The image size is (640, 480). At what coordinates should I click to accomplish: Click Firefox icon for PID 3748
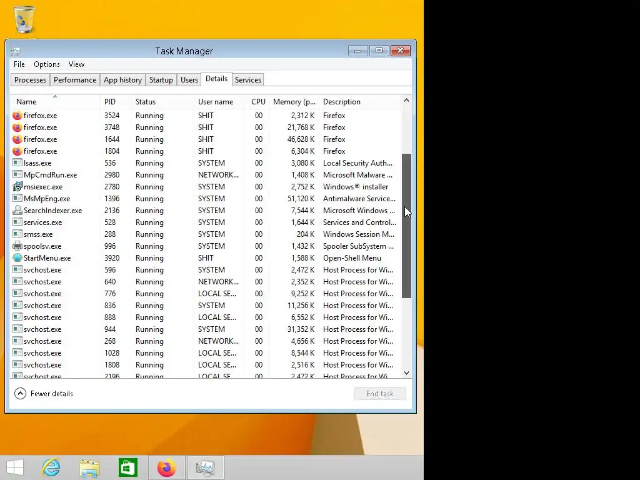point(17,127)
